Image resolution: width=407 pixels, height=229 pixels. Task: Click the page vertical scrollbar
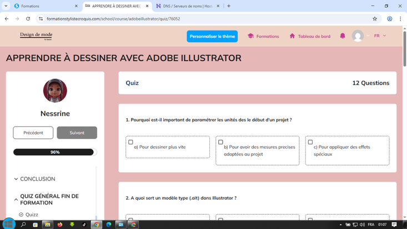pos(404,48)
